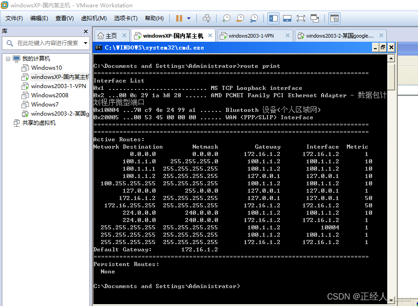Click the cmd scrollbar down arrow
418x306 pixels.
pos(391,300)
